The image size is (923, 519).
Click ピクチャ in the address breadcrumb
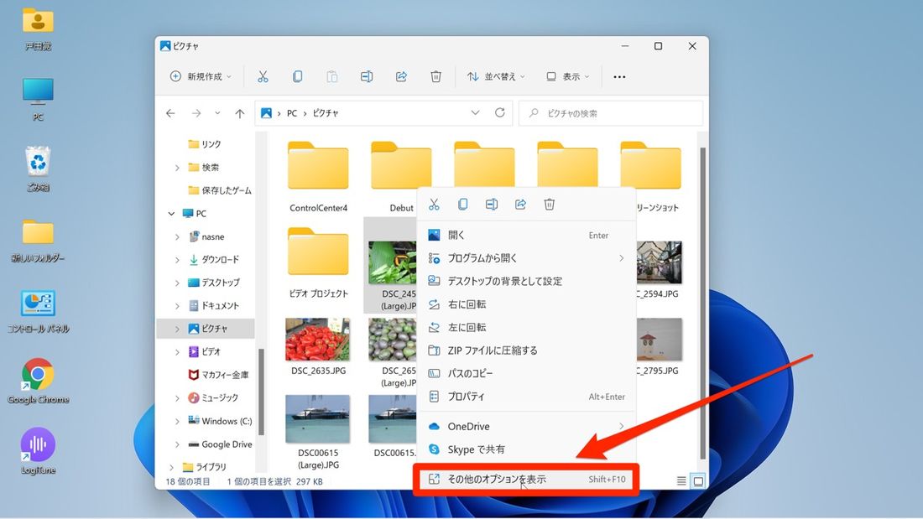[x=326, y=113]
